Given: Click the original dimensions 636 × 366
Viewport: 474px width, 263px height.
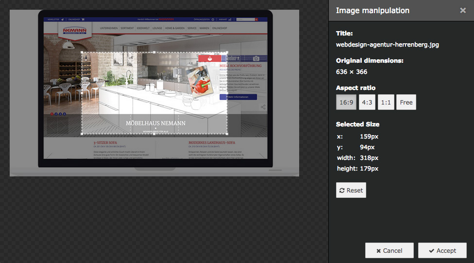Looking at the screenshot, I should [352, 72].
